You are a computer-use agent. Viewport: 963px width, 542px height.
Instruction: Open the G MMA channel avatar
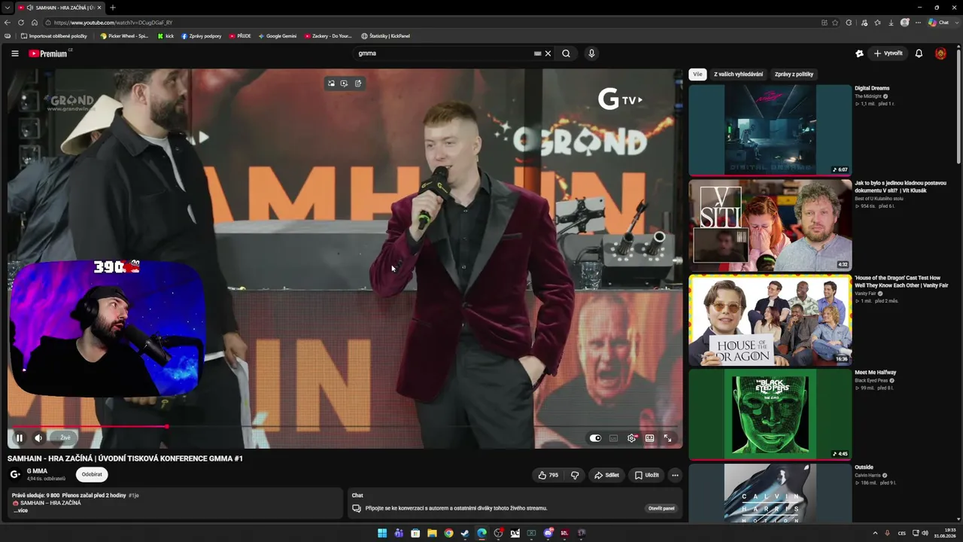pyautogui.click(x=15, y=474)
